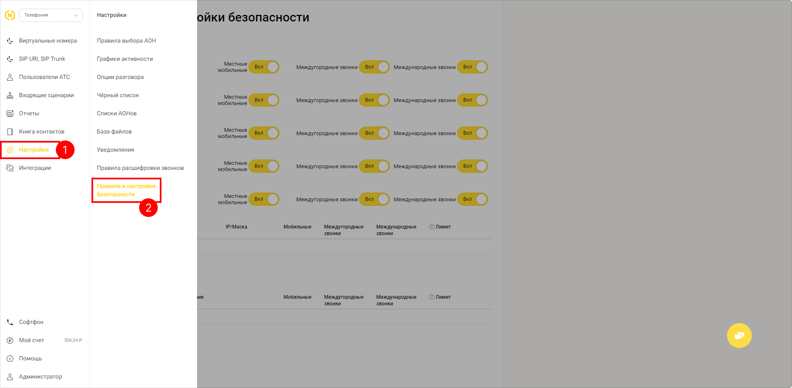This screenshot has width=792, height=388.
Task: Open Графики активности submenu item
Action: (x=125, y=59)
